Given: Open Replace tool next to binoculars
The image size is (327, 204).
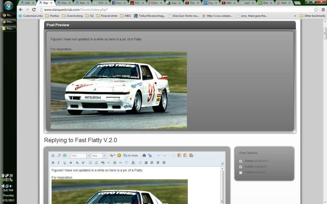Looking at the screenshot, I should point(150,156).
